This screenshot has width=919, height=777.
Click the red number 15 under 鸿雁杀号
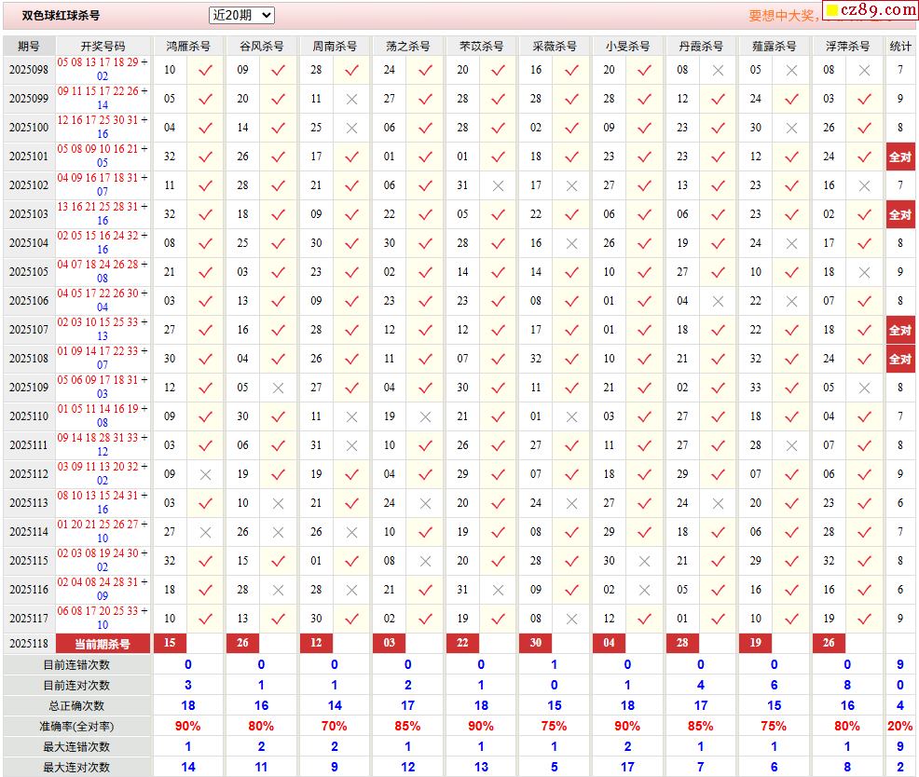click(170, 643)
